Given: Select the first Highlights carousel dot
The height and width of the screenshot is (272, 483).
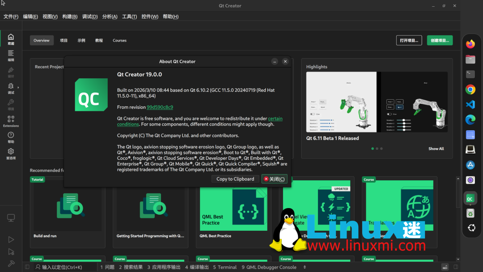Looking at the screenshot, I should pos(373,149).
